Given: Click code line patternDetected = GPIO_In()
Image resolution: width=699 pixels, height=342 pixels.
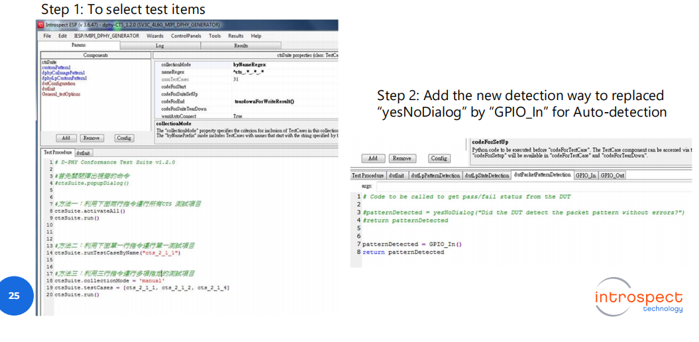Looking at the screenshot, I should (412, 245).
